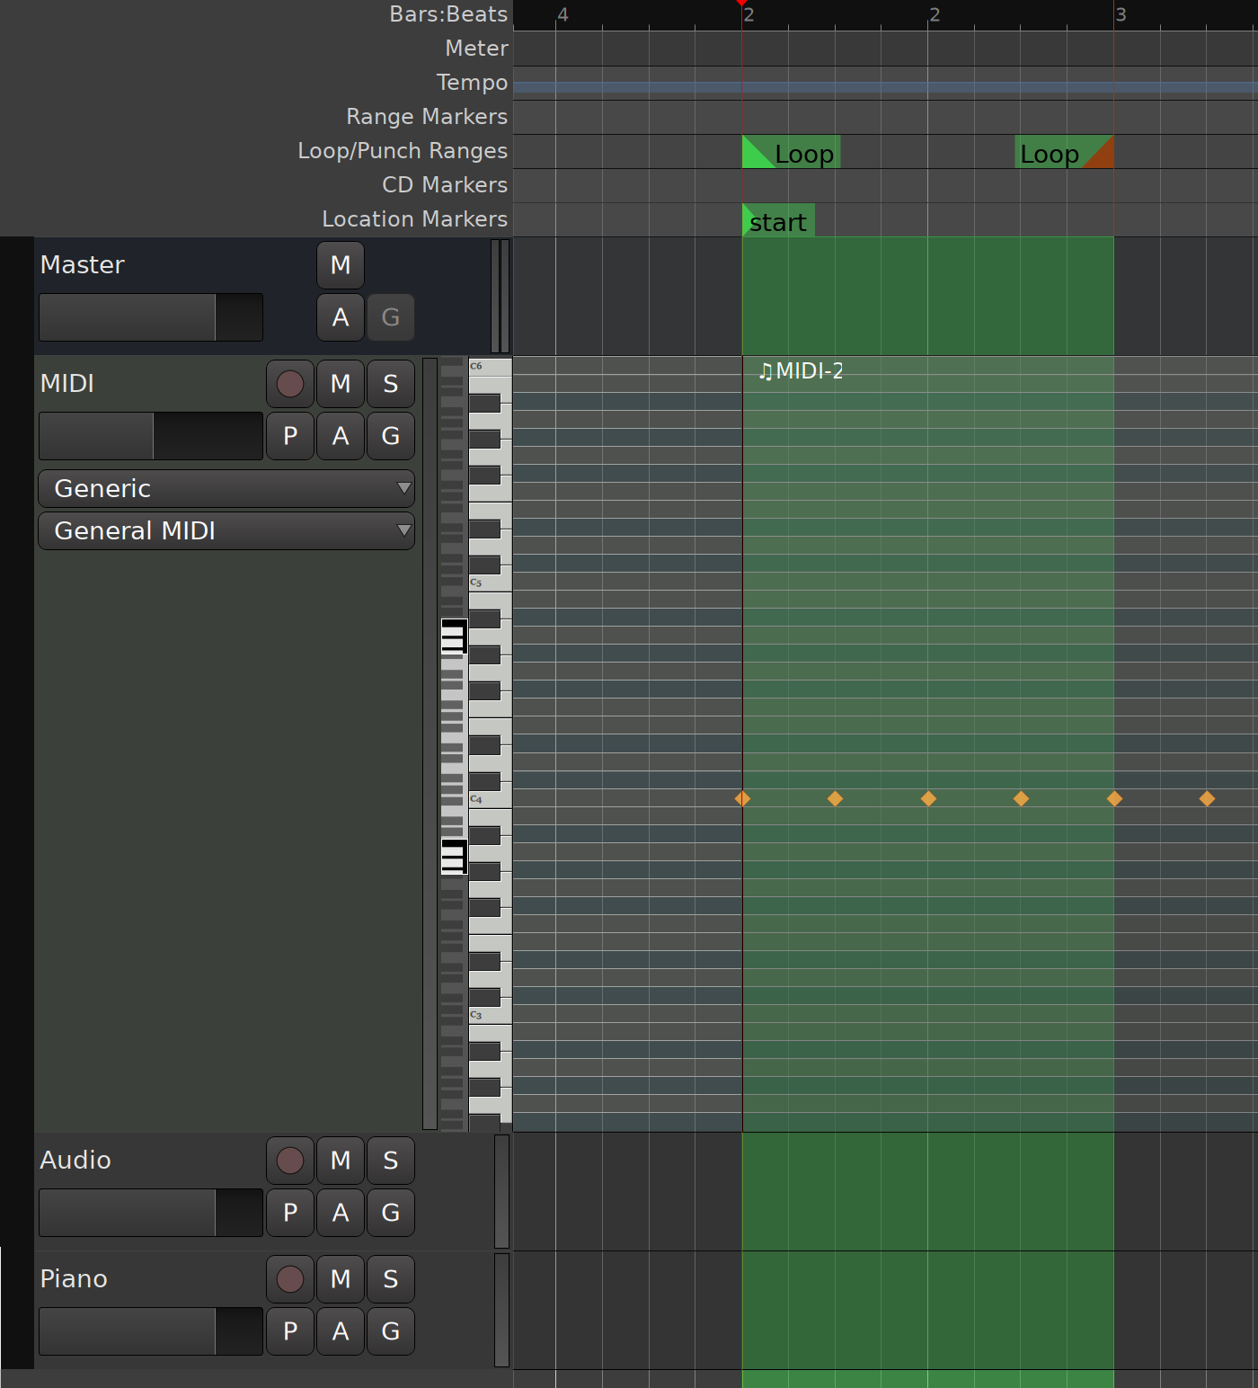Open group menu of Audio track
Viewport: 1258px width, 1388px height.
pos(391,1213)
